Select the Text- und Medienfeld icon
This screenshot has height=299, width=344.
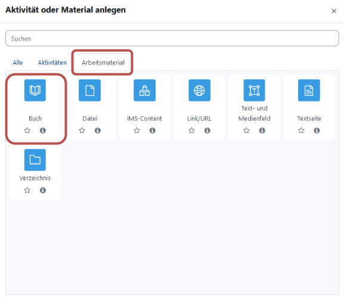[x=254, y=90]
